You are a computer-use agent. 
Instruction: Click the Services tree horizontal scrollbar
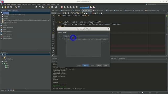[x=20, y=50]
